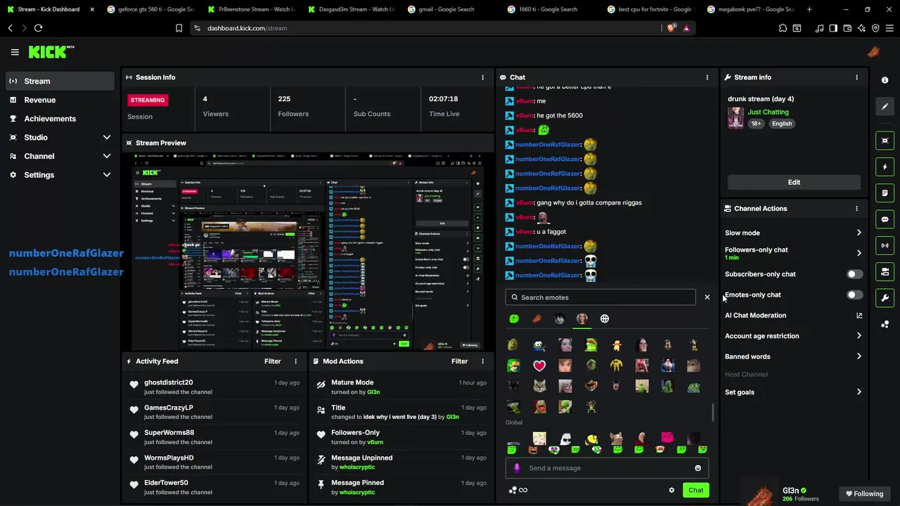Screen dimensions: 900x506
Task: Open the hamburger menu next to KICK logo
Action: coord(15,52)
